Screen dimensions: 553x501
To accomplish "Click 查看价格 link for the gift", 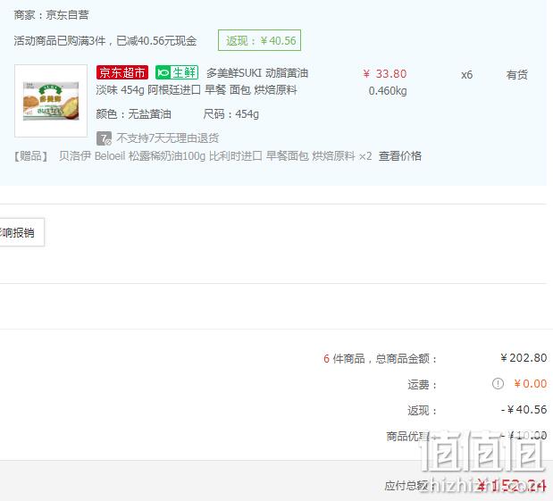I will (x=400, y=155).
